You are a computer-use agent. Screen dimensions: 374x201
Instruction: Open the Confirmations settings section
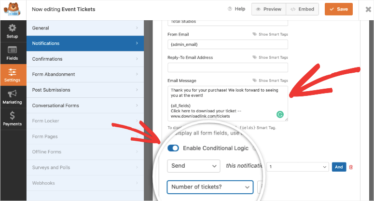85,59
